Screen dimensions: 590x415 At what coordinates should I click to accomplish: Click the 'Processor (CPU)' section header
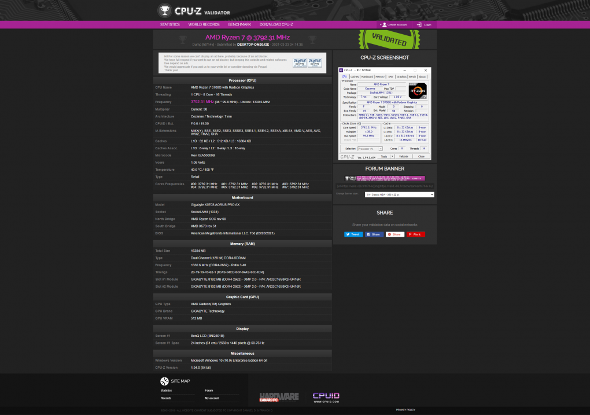click(x=242, y=80)
